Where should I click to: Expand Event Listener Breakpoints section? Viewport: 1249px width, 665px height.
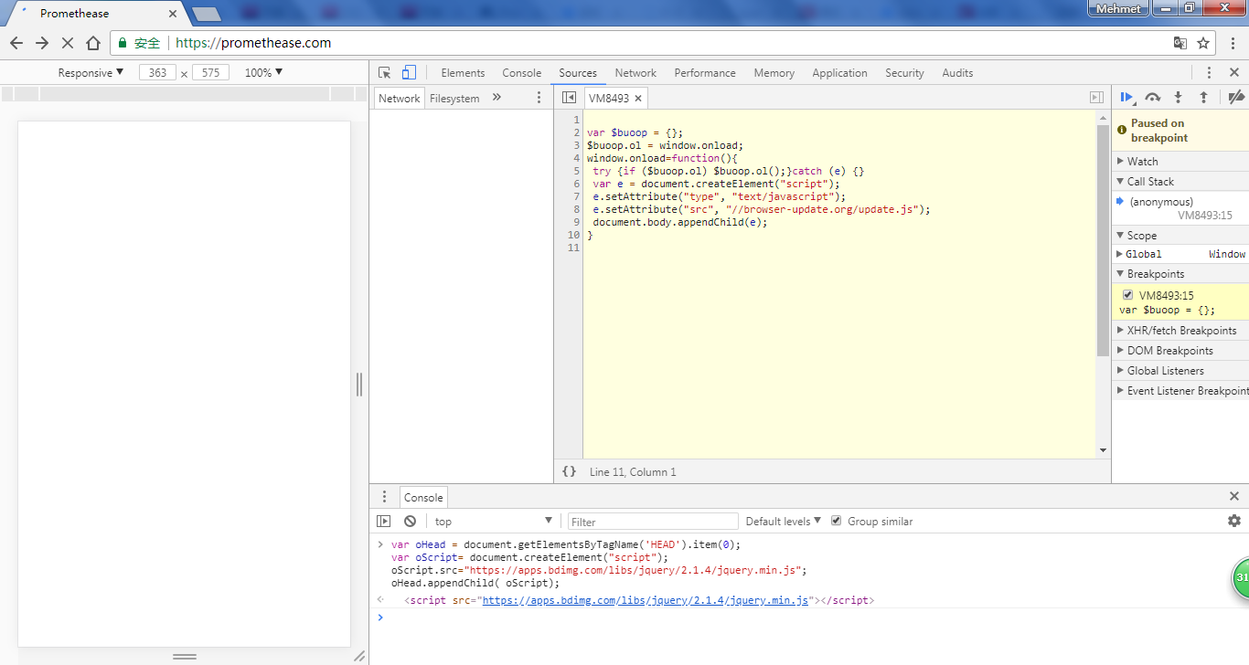[x=1181, y=390]
